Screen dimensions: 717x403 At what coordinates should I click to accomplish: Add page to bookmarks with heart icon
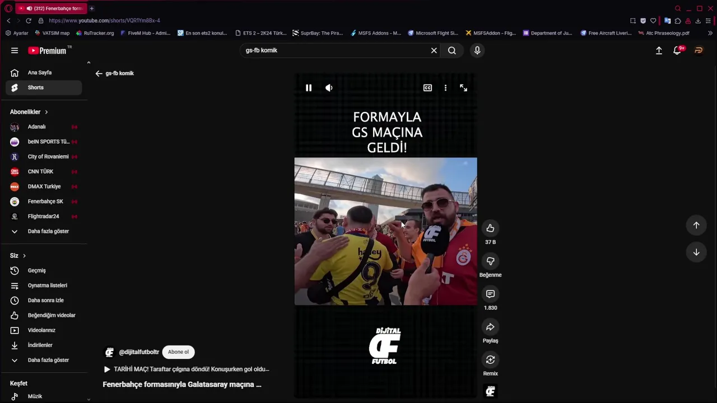653,21
